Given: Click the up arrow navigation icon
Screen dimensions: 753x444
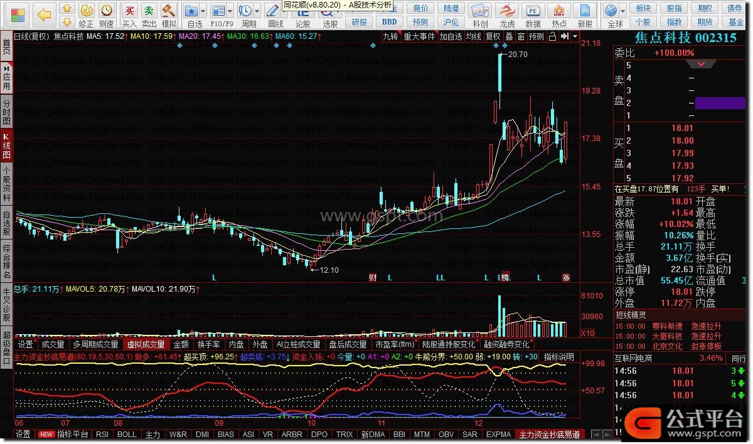Looking at the screenshot, I should (68, 8).
